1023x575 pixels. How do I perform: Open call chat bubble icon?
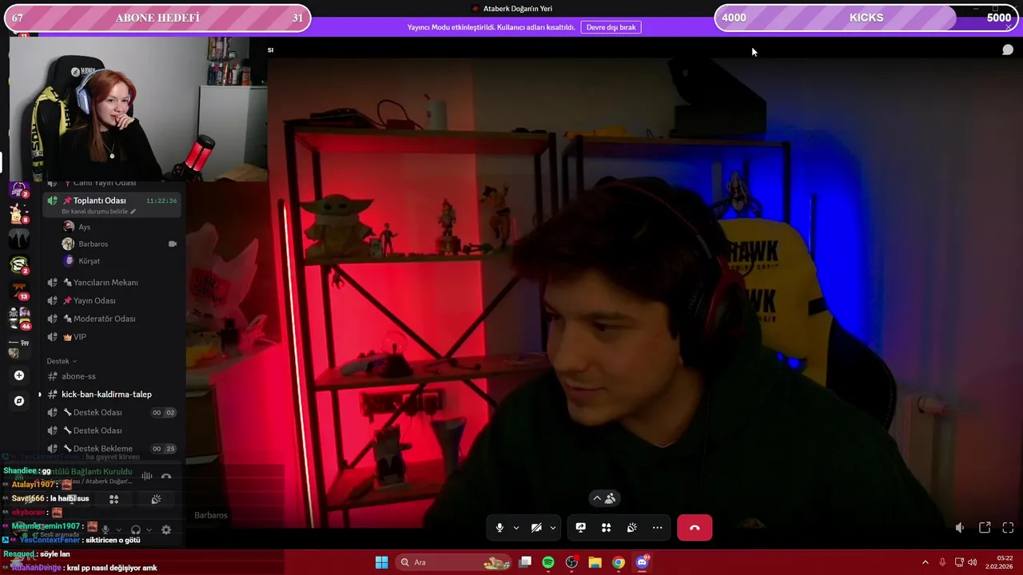(1008, 50)
